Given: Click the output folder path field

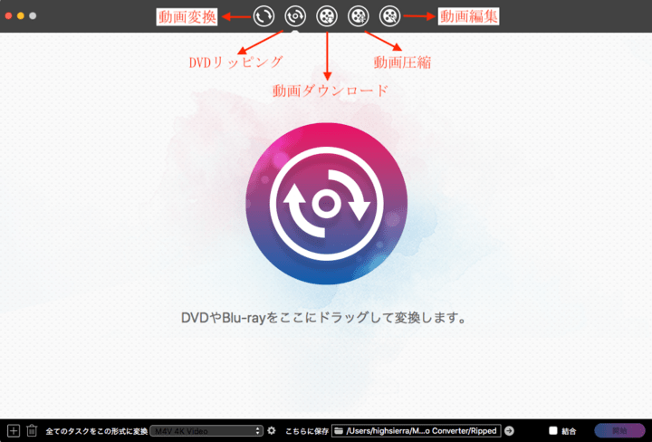Looking at the screenshot, I should (x=421, y=431).
